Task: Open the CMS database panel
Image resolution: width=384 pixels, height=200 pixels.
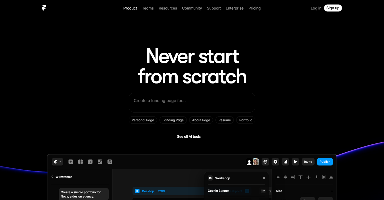Action: pos(110,162)
